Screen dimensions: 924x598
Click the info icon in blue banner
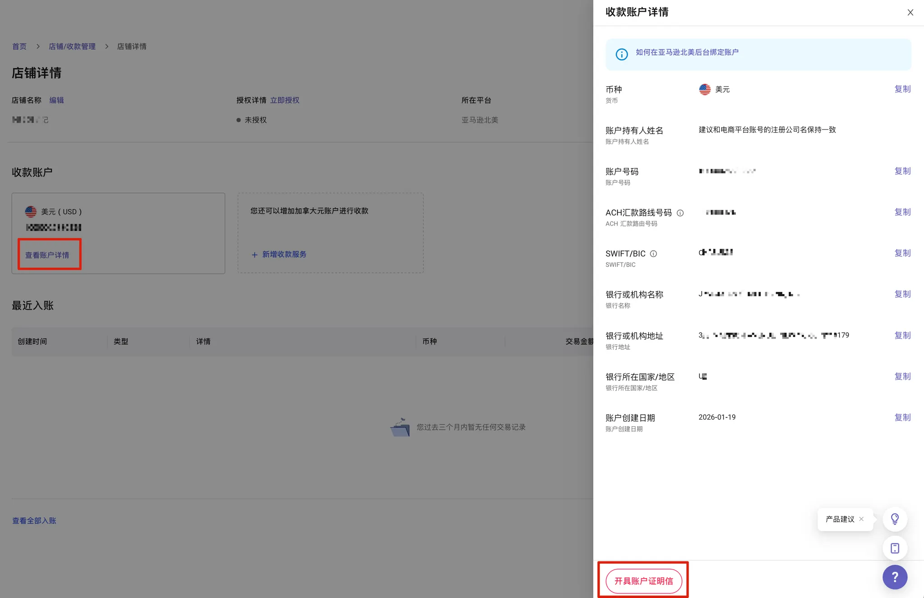point(621,55)
